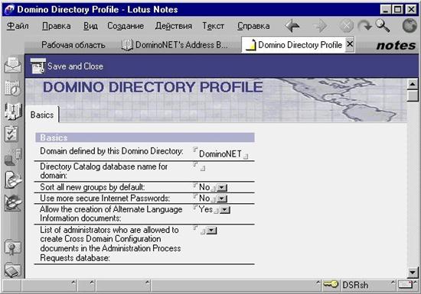Click the DominoNET domain field
421x294 pixels.
pos(220,154)
